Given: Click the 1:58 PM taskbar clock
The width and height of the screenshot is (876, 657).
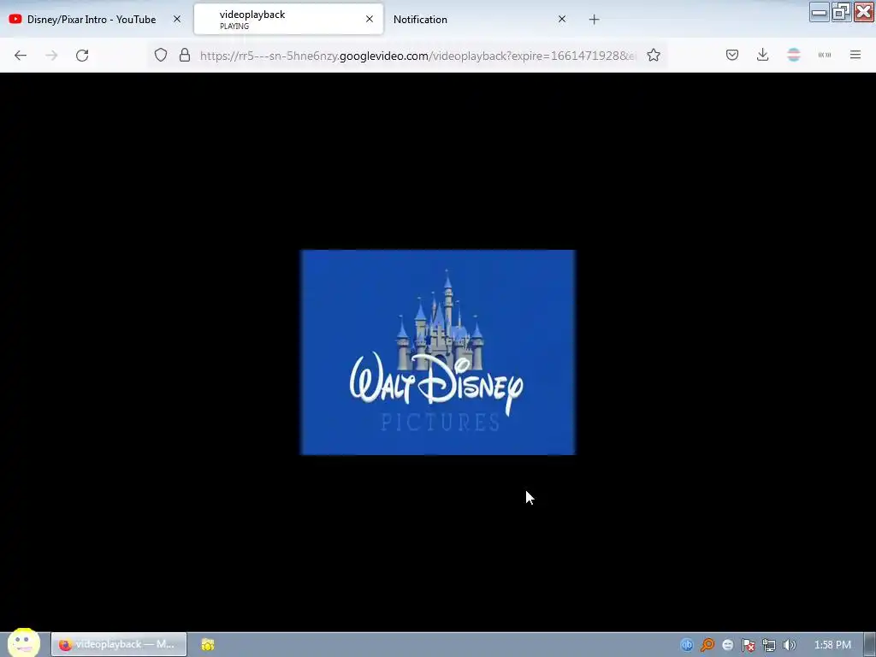Looking at the screenshot, I should coord(832,645).
